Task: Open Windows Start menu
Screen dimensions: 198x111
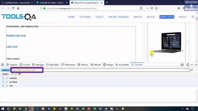Action: click(x=3, y=109)
